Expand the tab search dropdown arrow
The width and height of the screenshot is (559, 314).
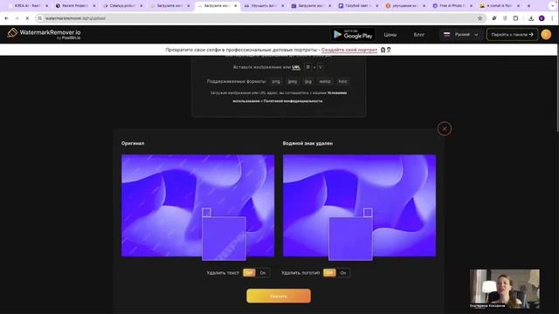552,6
